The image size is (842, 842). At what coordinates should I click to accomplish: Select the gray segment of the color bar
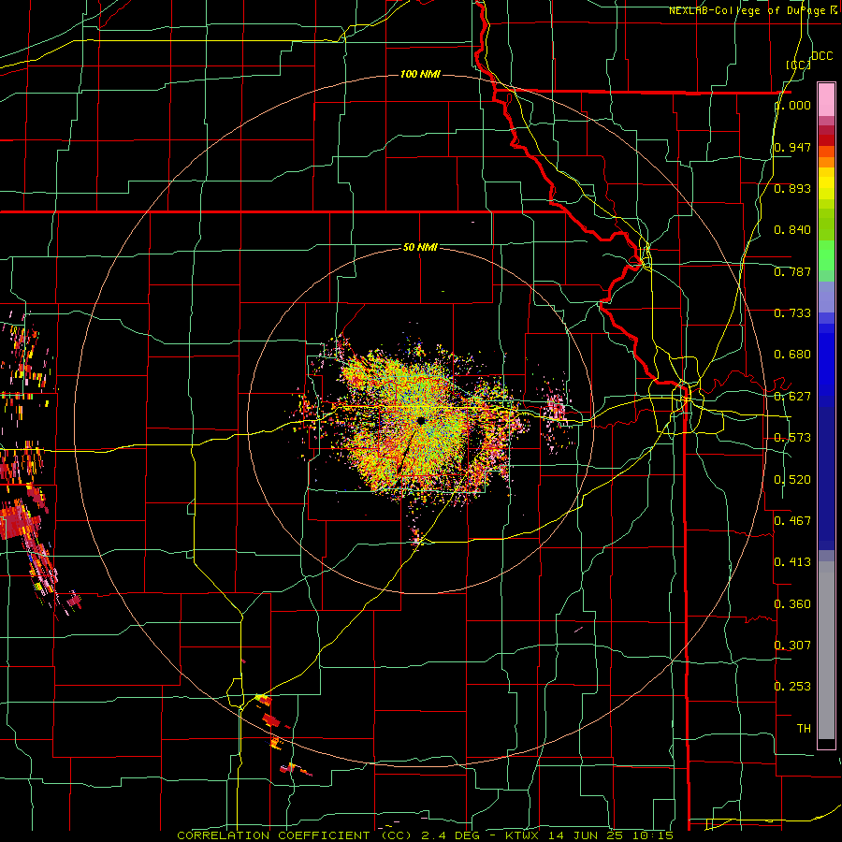coord(826,650)
